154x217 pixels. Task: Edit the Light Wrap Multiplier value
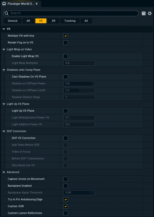79,63
